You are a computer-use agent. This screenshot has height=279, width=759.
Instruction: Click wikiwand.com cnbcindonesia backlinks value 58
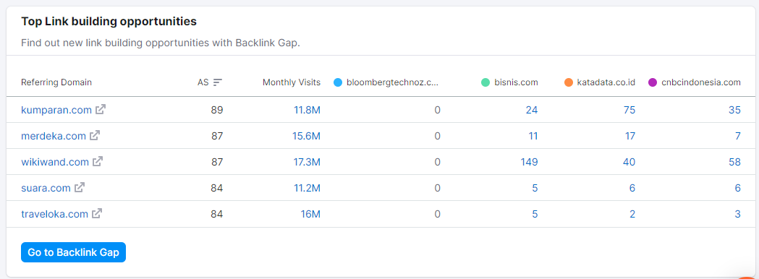735,162
